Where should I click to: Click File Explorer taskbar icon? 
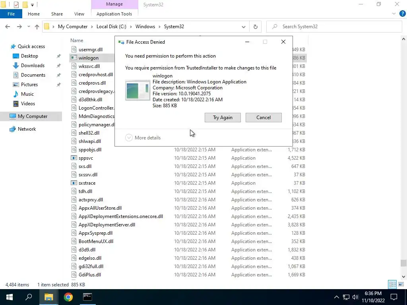click(48, 297)
